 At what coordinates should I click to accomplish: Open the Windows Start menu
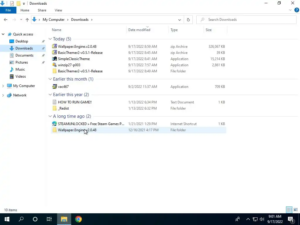point(7,219)
